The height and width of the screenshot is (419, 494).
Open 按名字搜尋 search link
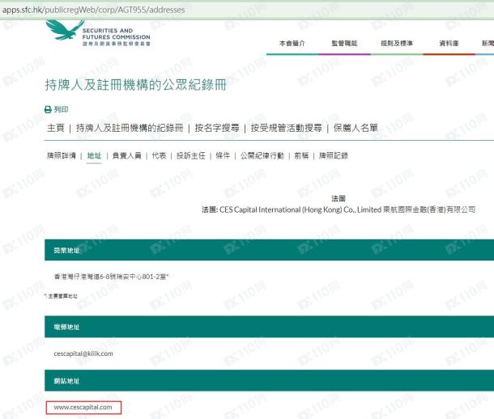click(217, 128)
